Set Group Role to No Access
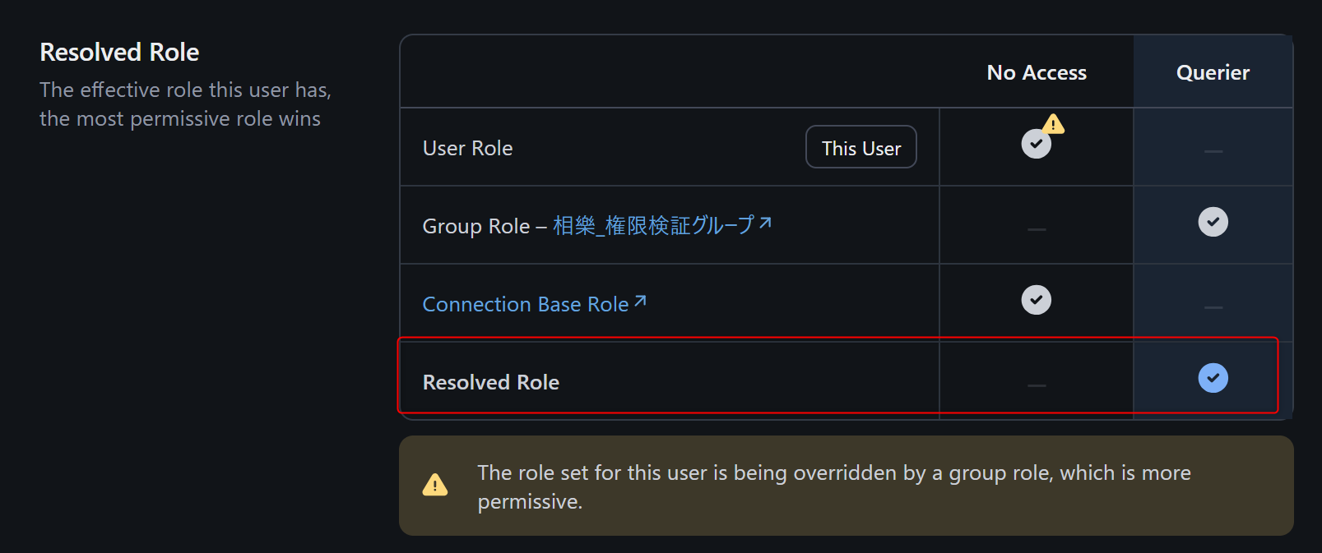This screenshot has width=1322, height=553. tap(1037, 229)
